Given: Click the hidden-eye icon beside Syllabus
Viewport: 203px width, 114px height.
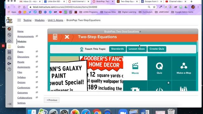Looking at the screenshot, I should tap(37, 77).
